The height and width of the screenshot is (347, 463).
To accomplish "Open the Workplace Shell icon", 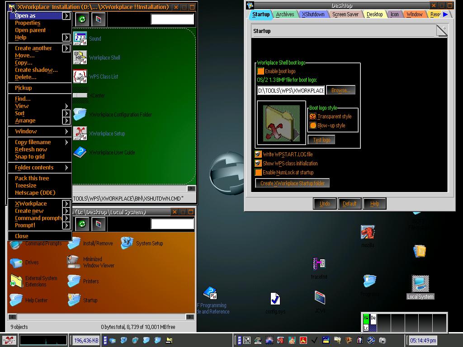I will [x=80, y=57].
